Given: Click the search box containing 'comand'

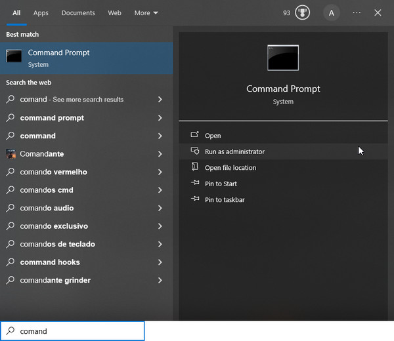Looking at the screenshot, I should pyautogui.click(x=79, y=331).
